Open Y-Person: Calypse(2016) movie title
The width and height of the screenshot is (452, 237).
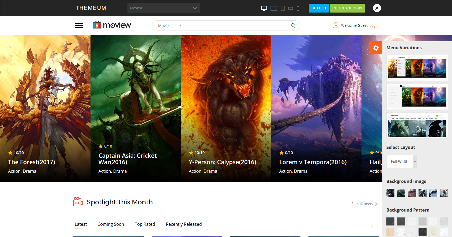point(223,162)
